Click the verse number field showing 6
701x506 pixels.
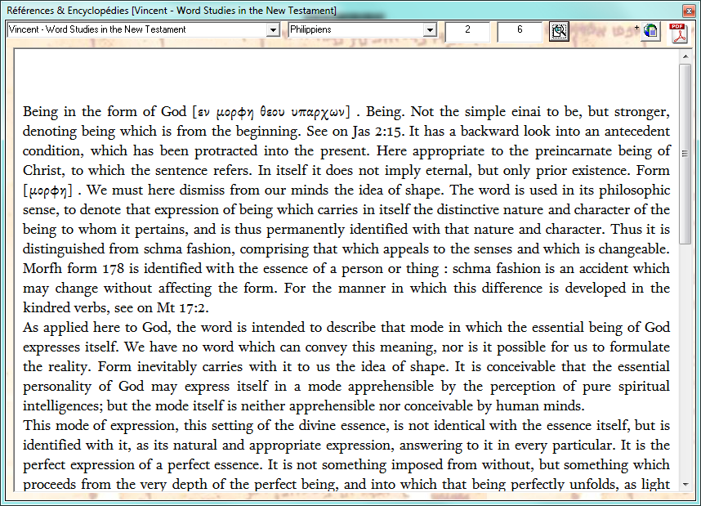pyautogui.click(x=520, y=30)
